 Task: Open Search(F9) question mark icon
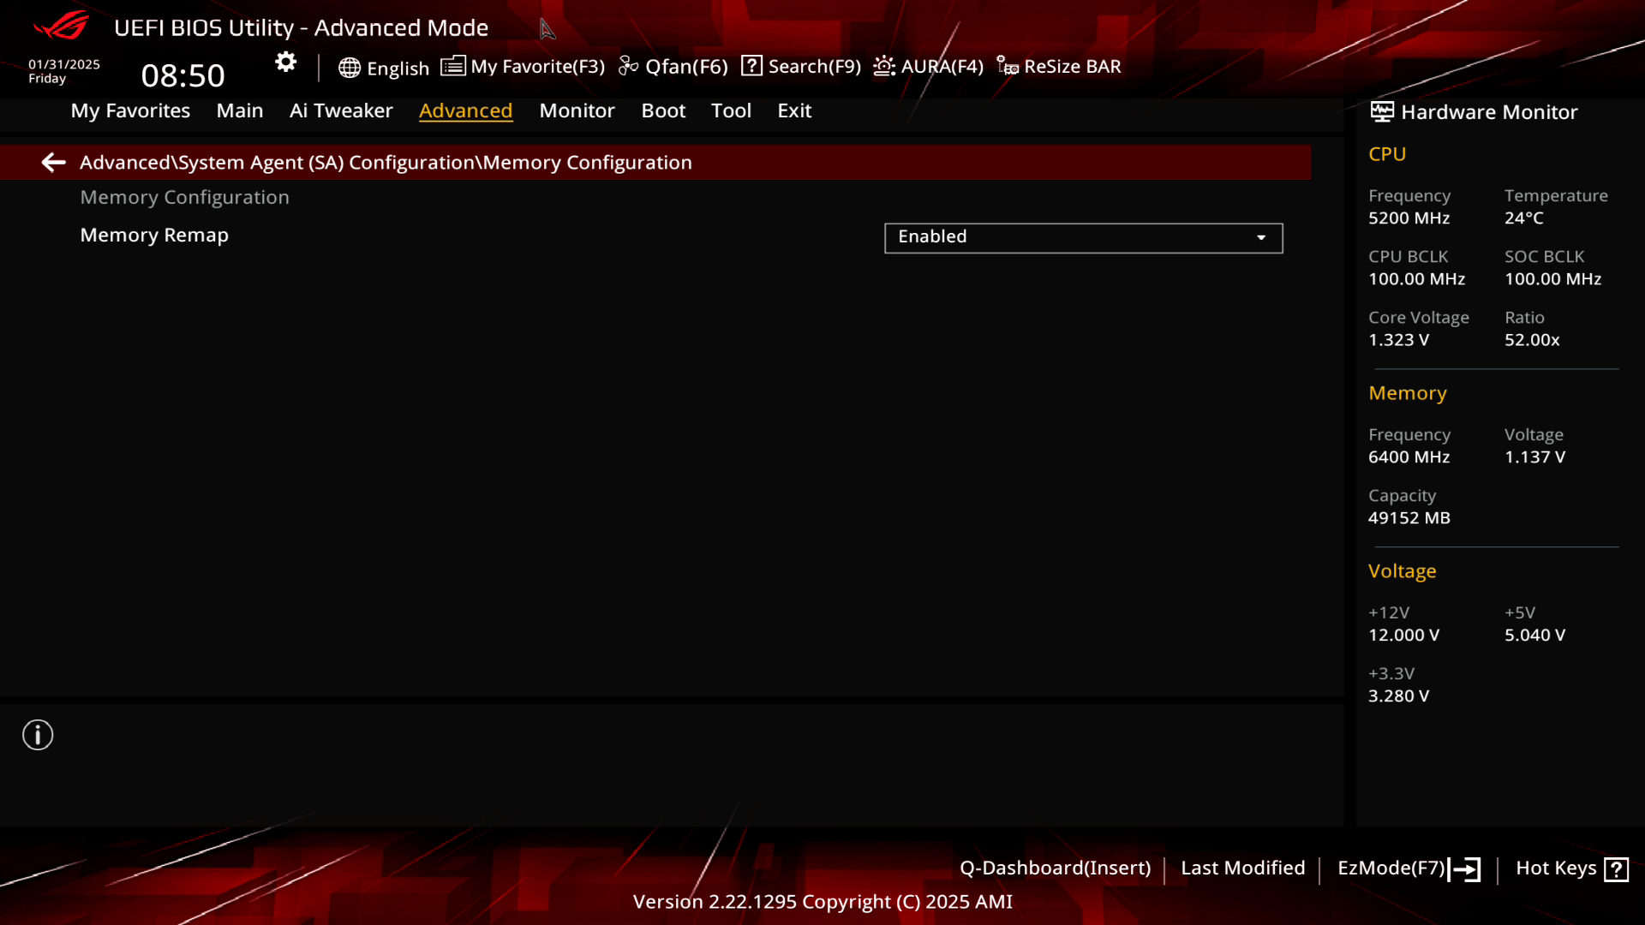tap(751, 66)
